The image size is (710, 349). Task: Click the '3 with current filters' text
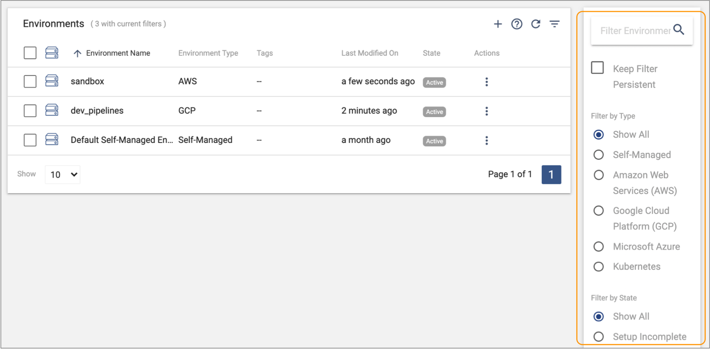click(x=128, y=24)
